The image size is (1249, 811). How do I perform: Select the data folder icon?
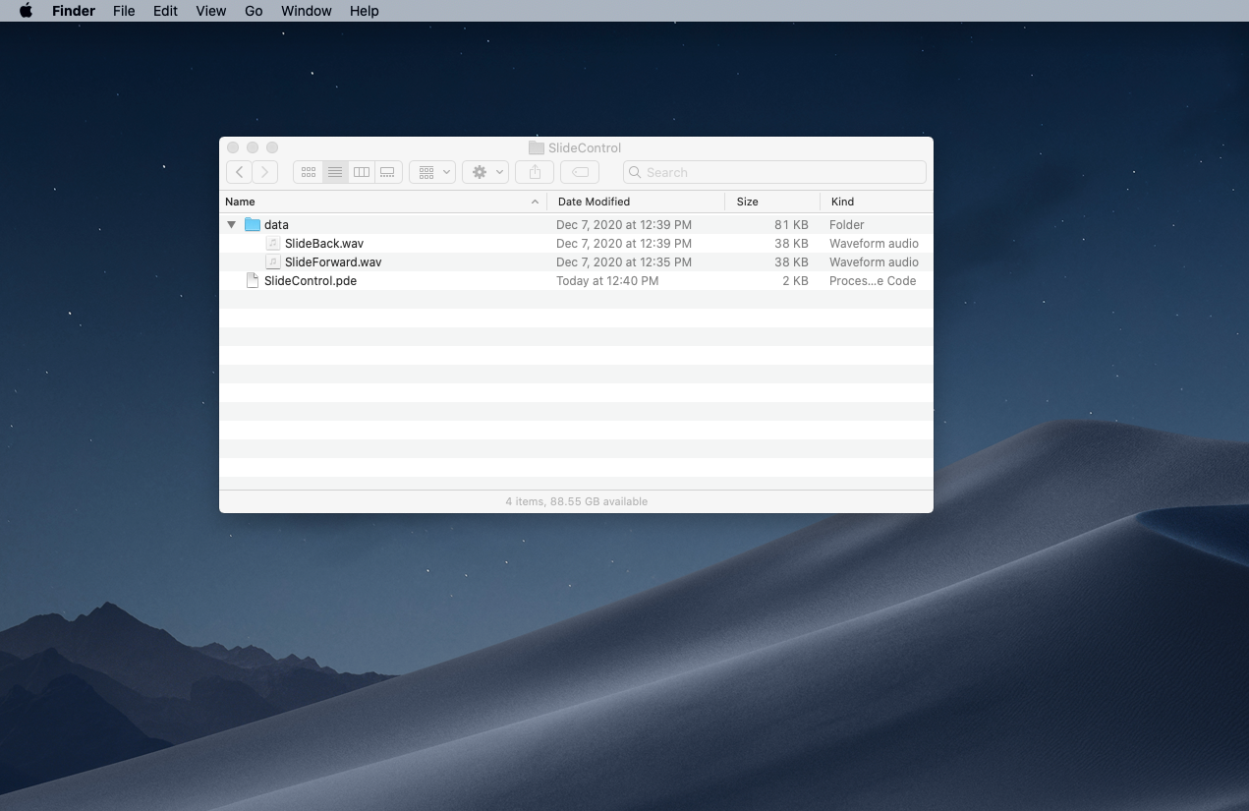[253, 224]
